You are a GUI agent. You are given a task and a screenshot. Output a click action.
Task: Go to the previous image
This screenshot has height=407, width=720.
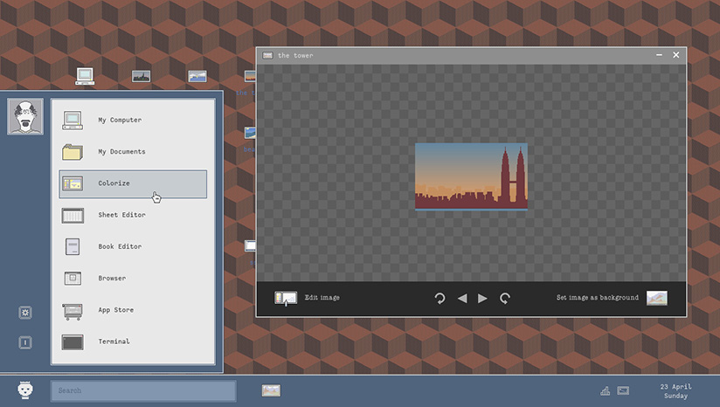pyautogui.click(x=462, y=298)
